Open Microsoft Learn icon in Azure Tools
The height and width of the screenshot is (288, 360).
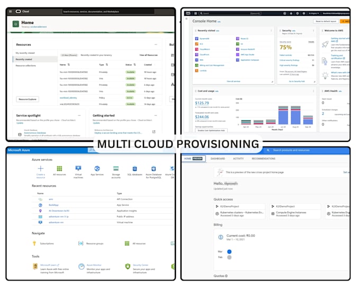(35, 266)
